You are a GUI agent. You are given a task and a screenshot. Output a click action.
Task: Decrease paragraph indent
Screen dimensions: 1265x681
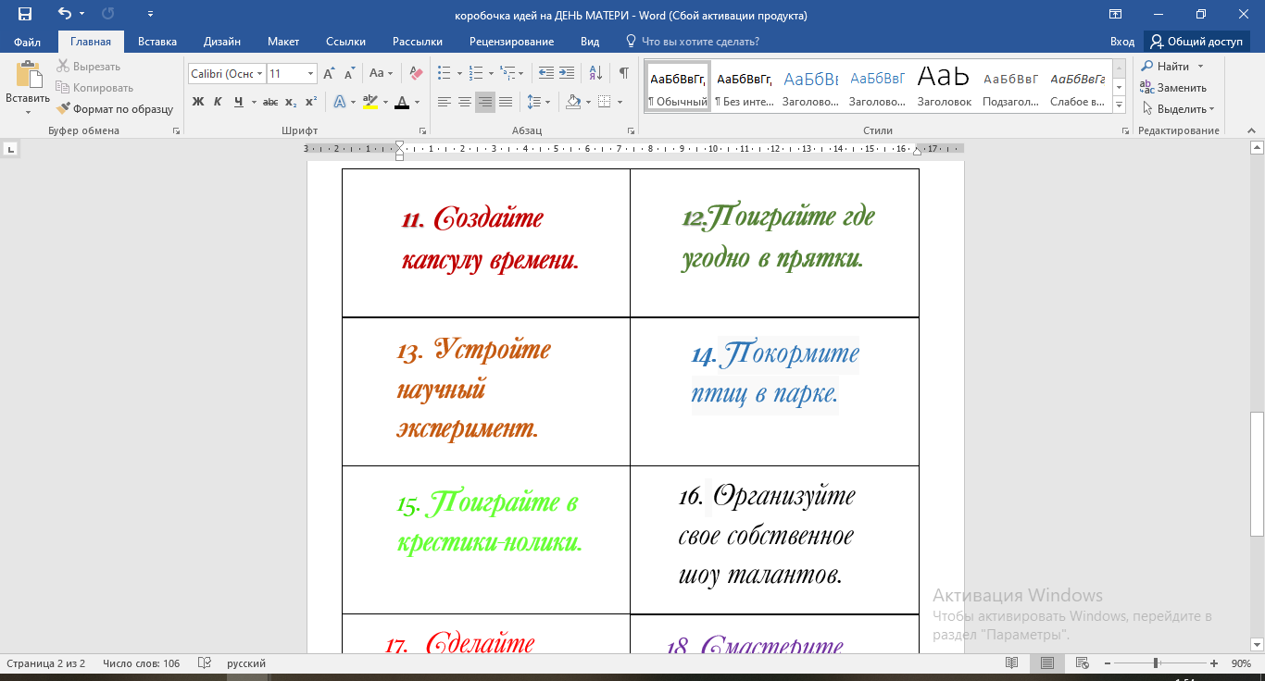[546, 73]
